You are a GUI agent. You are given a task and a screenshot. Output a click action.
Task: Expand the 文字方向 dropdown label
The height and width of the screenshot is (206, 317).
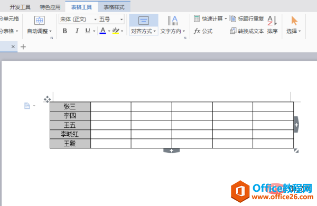coord(173,31)
